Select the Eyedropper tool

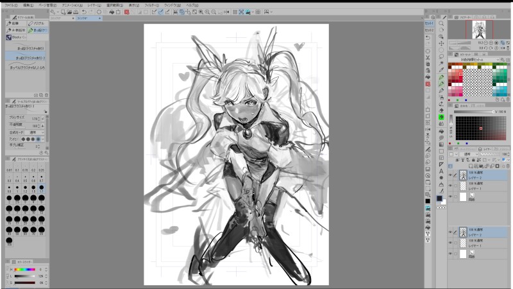pyautogui.click(x=441, y=70)
